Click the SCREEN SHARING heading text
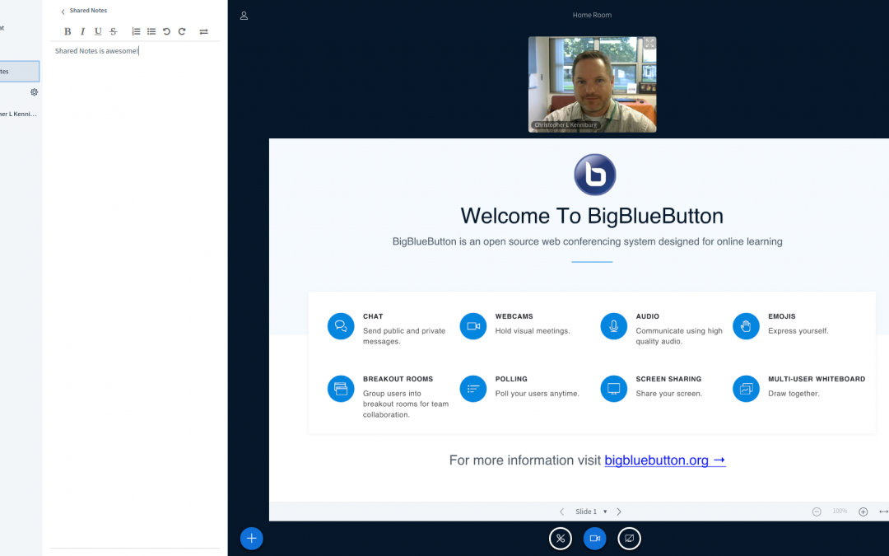 click(x=668, y=379)
